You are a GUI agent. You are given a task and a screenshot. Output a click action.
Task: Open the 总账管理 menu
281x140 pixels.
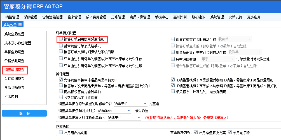tap(118, 17)
